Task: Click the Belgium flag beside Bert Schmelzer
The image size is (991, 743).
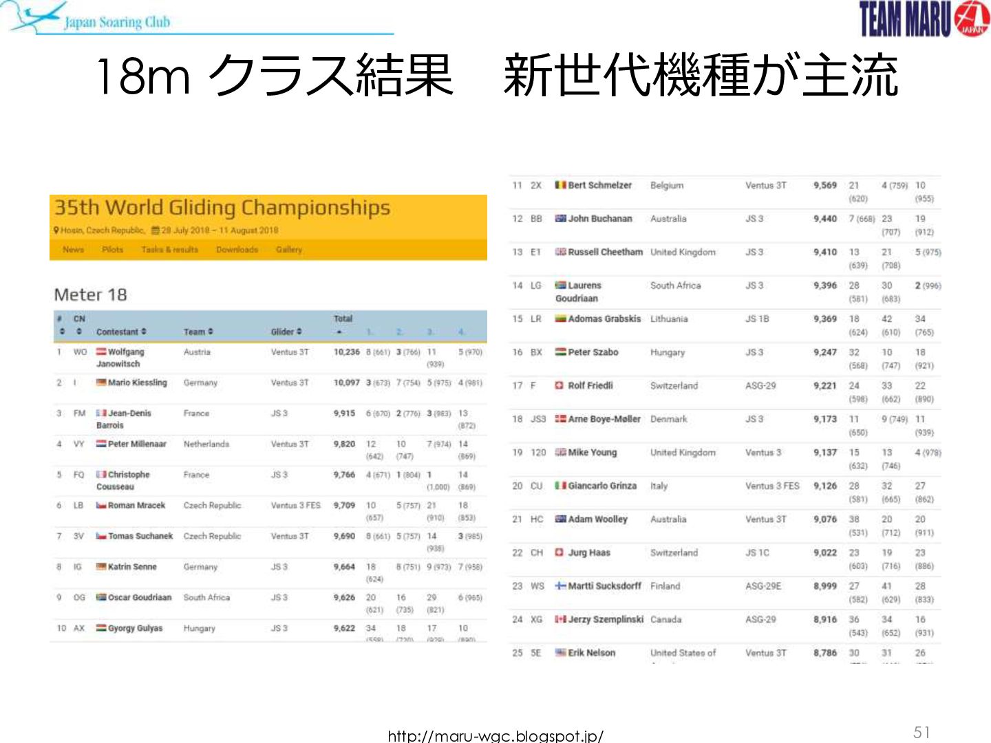Action: [x=560, y=185]
